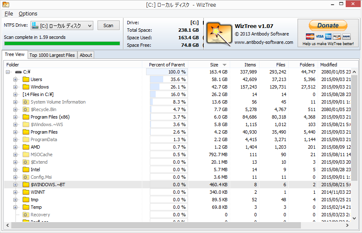Expand the Program Files (x86) node

click(x=15, y=117)
